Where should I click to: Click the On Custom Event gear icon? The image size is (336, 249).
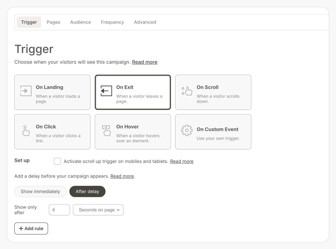click(x=187, y=130)
